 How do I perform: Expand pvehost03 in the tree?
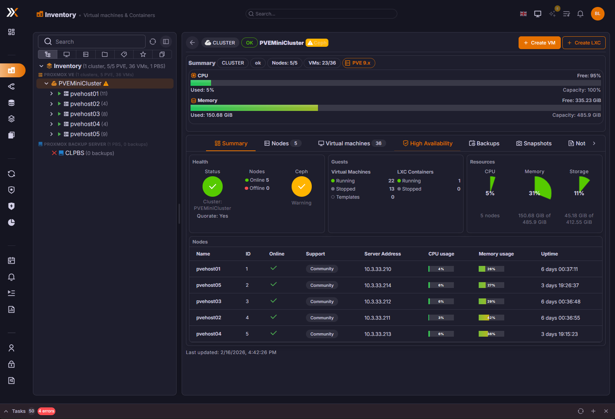tap(52, 114)
